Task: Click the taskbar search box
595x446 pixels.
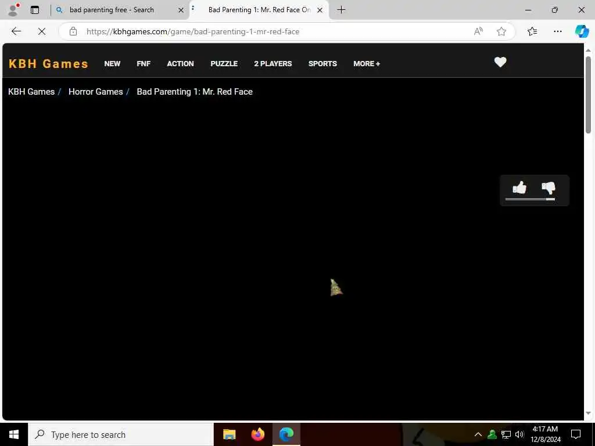Action: click(x=121, y=434)
